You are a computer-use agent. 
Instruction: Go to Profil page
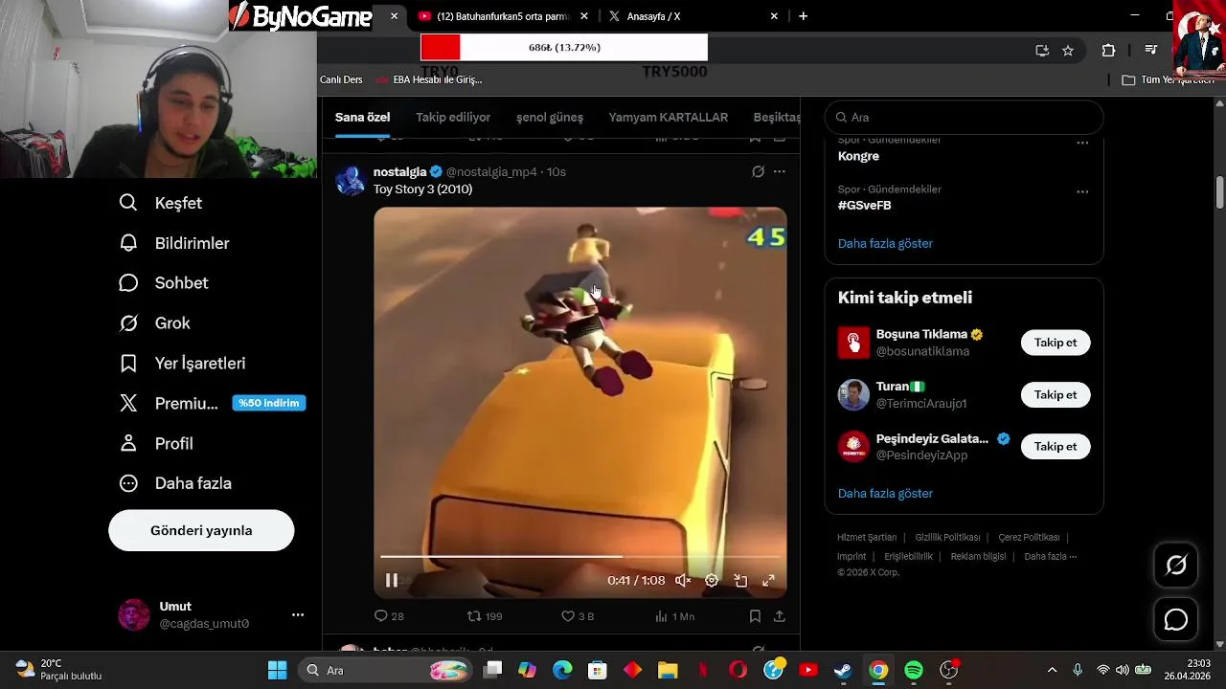click(x=155, y=444)
